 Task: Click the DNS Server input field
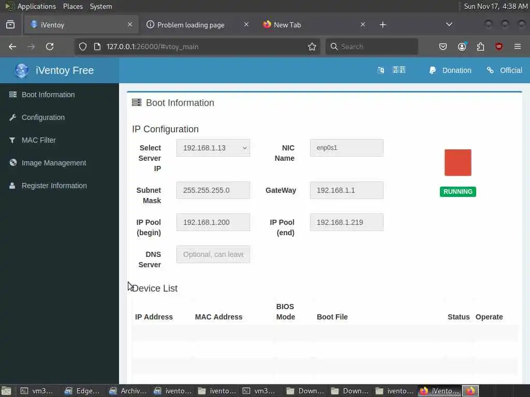coord(213,254)
